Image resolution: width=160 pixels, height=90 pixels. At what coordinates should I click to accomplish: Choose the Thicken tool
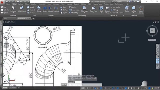pos(64,10)
